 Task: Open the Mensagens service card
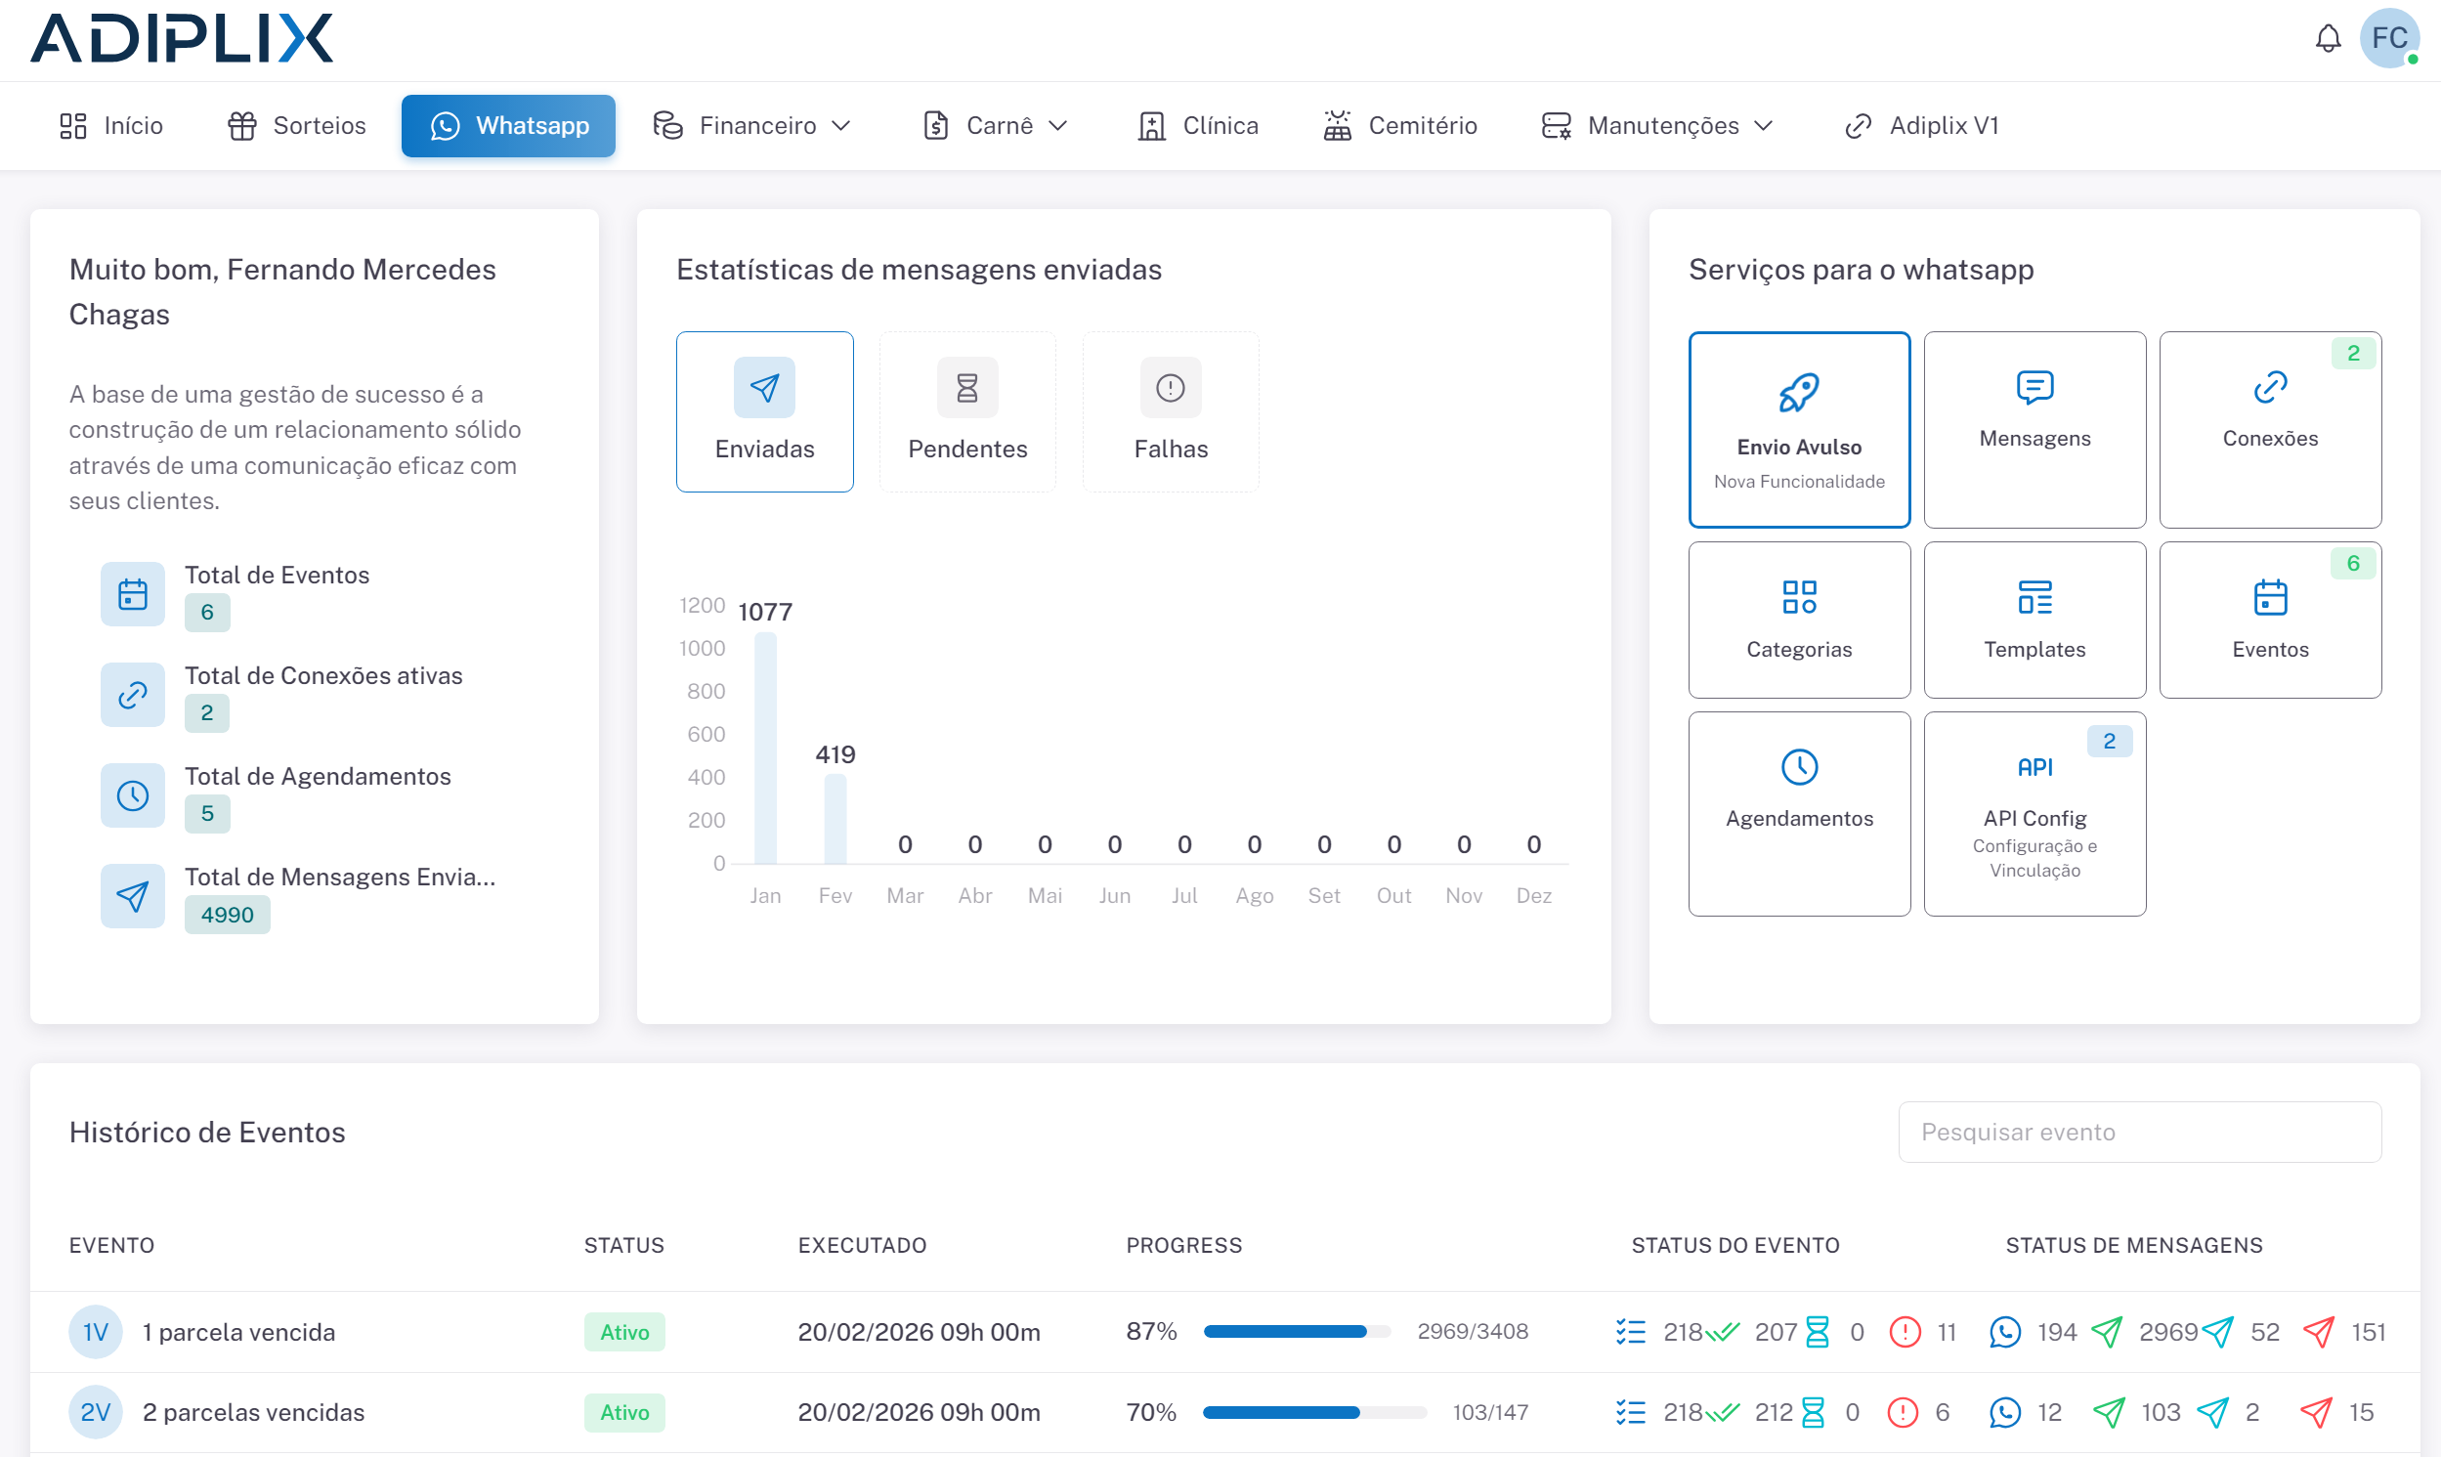click(x=2034, y=429)
